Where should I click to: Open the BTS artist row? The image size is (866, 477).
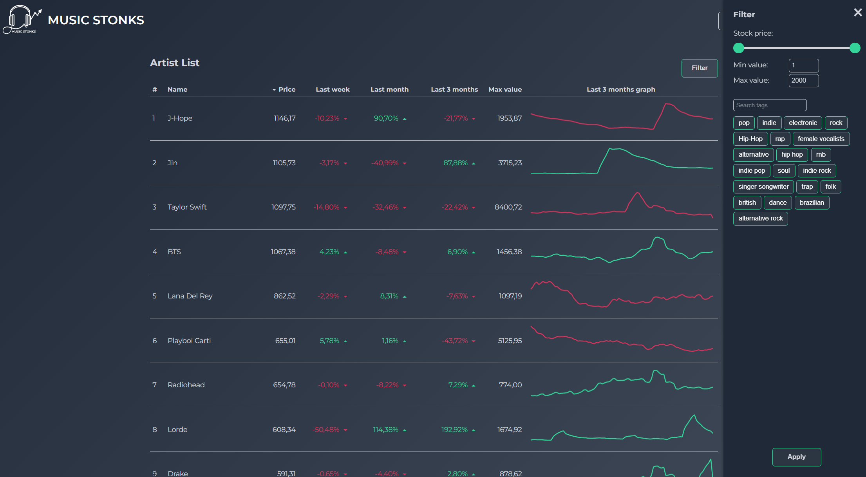434,252
